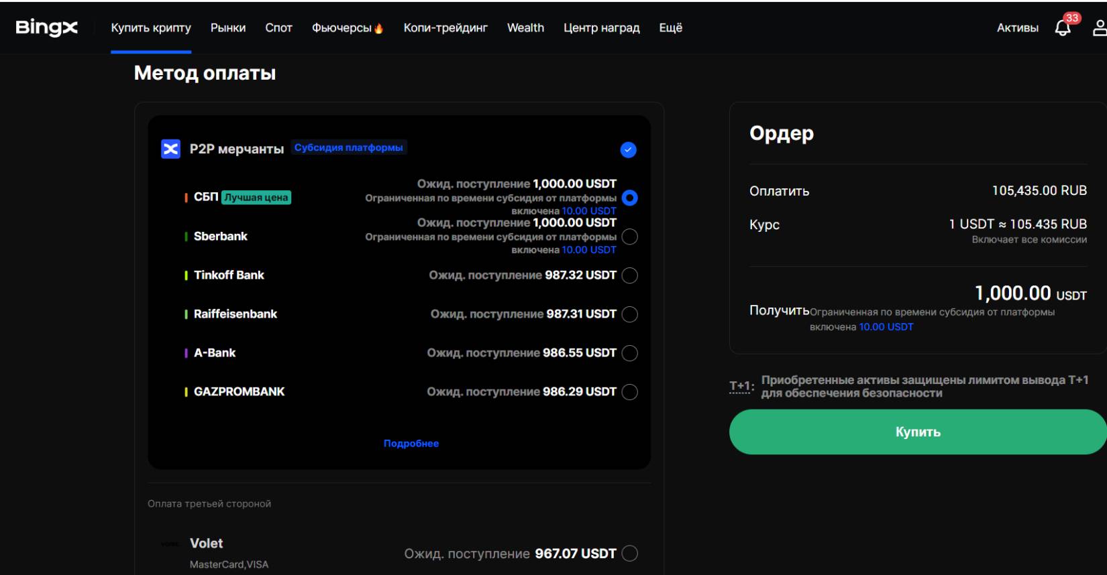The width and height of the screenshot is (1107, 575).
Task: Open the notifications bell icon
Action: coord(1063,27)
